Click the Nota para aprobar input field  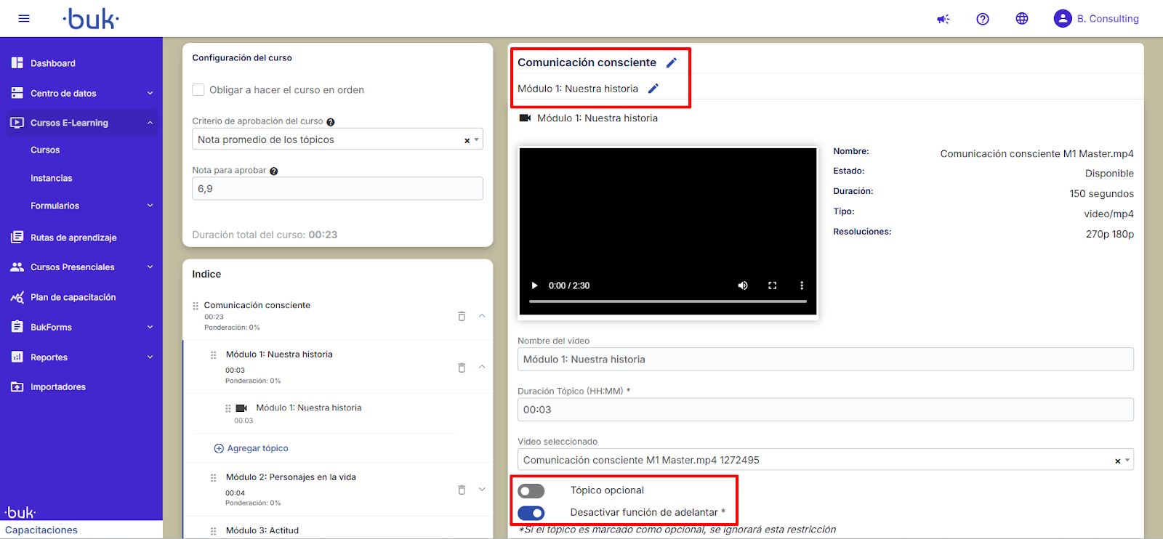(337, 189)
